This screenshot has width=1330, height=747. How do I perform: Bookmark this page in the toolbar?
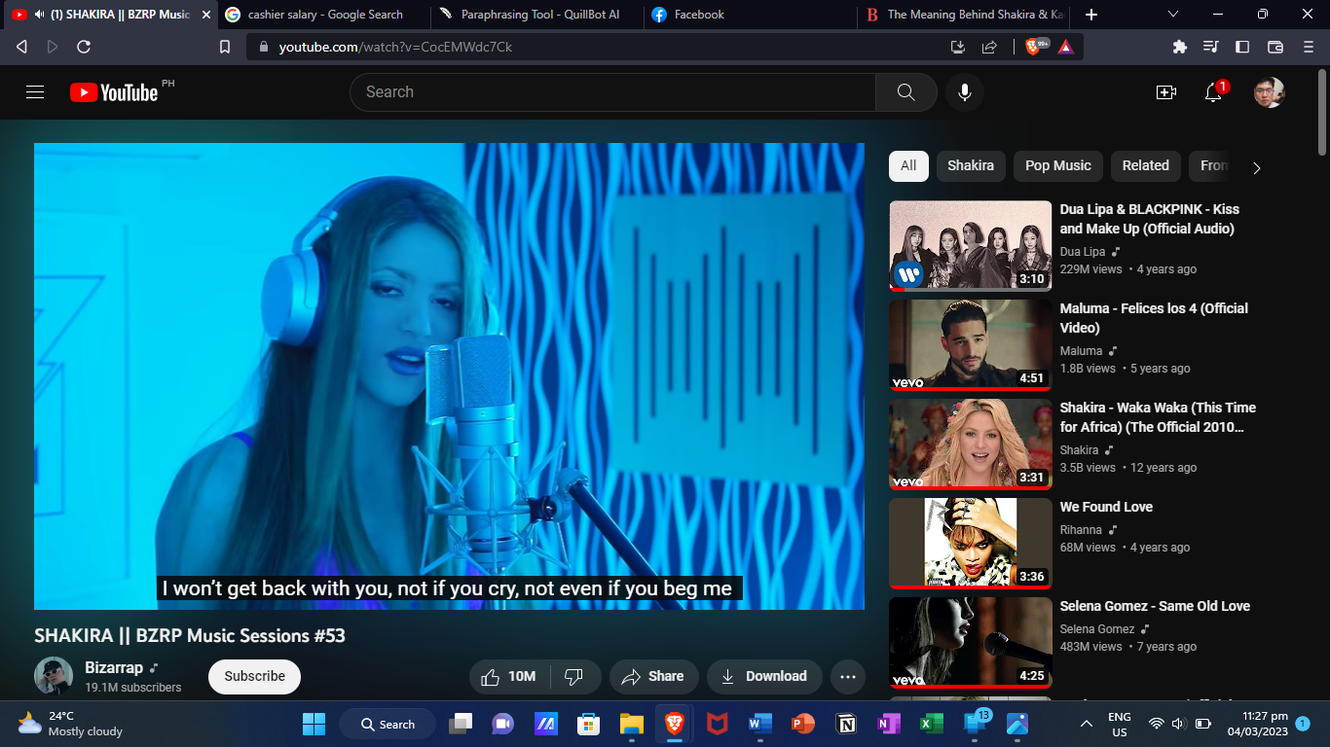[225, 47]
